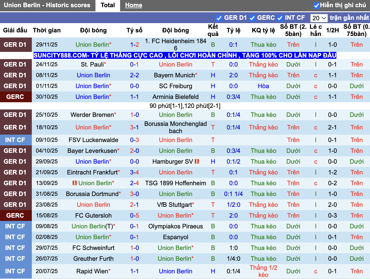370x279 pixels.
Task: Click the 2:0 odds in Bayern Munich row
Action: point(233,75)
